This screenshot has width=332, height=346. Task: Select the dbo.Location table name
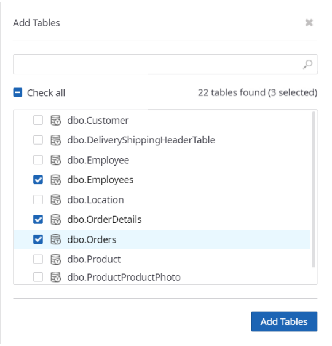pyautogui.click(x=95, y=200)
